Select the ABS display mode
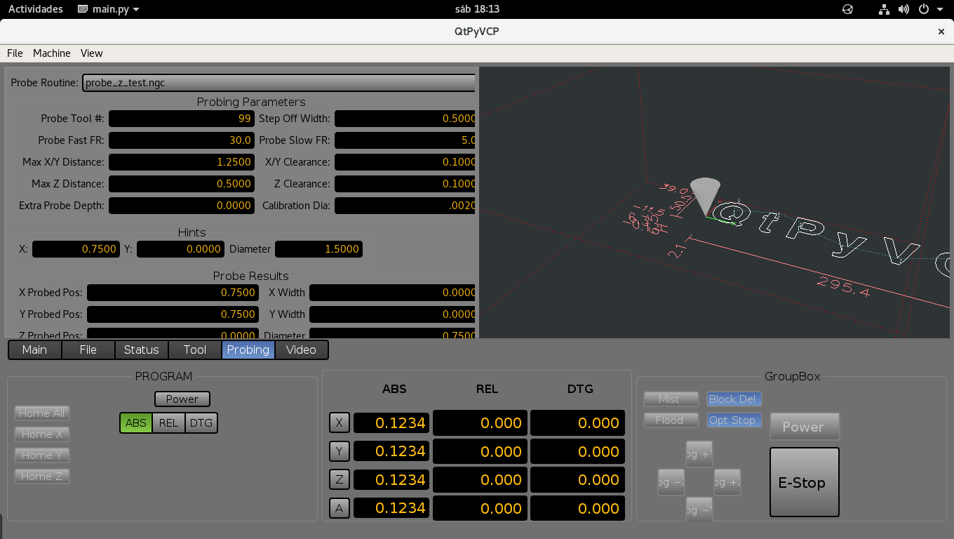Screen dimensions: 954x539 tap(136, 422)
